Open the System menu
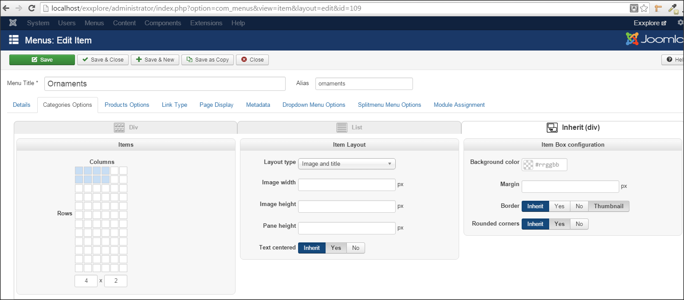The width and height of the screenshot is (684, 300). 38,23
